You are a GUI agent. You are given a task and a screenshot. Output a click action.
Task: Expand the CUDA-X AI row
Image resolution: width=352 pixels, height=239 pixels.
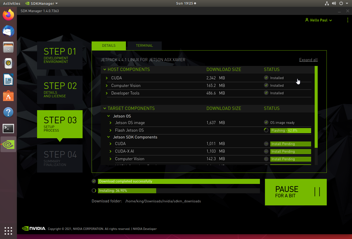click(111, 151)
